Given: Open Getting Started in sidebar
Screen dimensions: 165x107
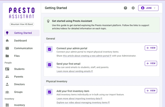Looking at the screenshot, I should point(22,33).
